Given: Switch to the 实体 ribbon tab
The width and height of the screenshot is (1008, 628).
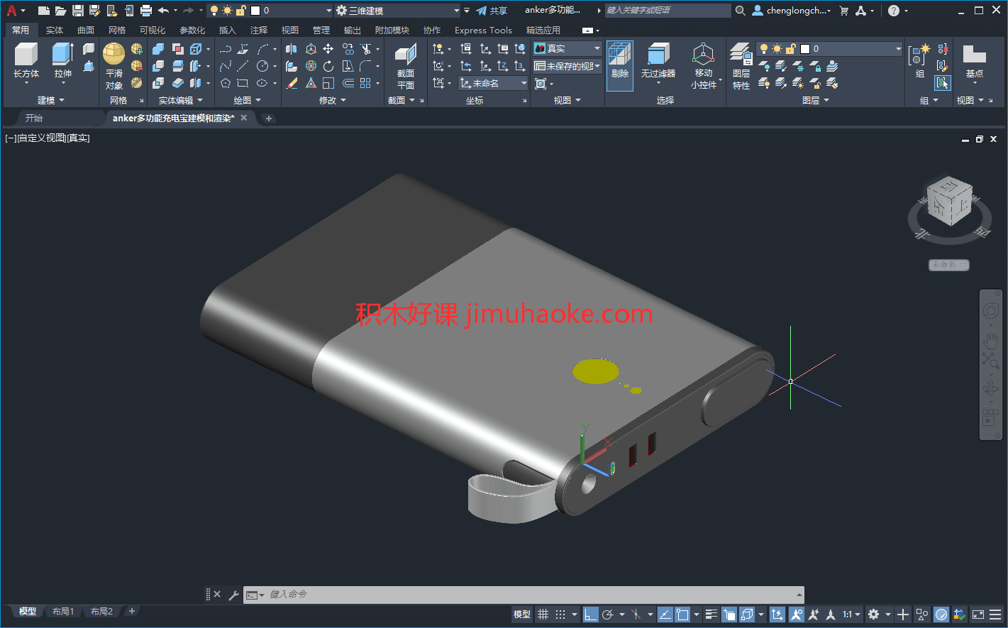Looking at the screenshot, I should click(55, 30).
